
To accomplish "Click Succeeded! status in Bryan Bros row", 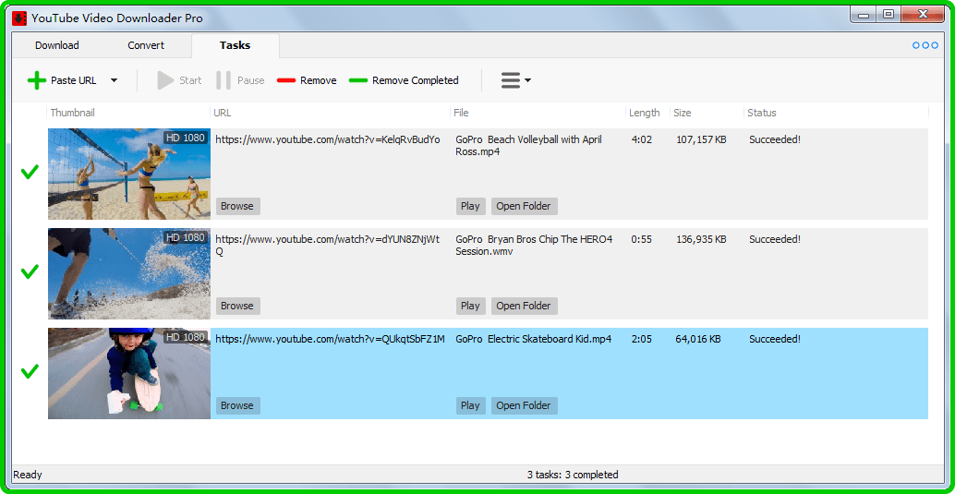I will pyautogui.click(x=775, y=239).
